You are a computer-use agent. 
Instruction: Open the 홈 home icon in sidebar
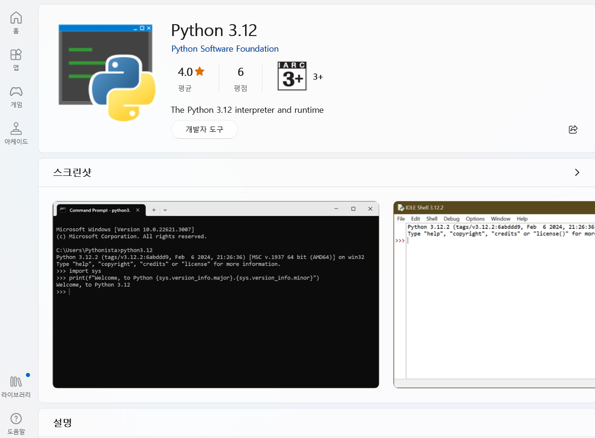[x=16, y=21]
